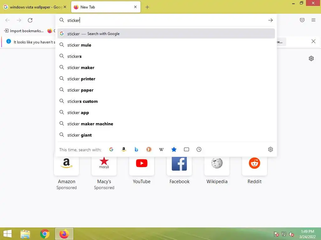This screenshot has height=240, width=321.
Task: Open a new tab with plus button
Action: [147, 7]
